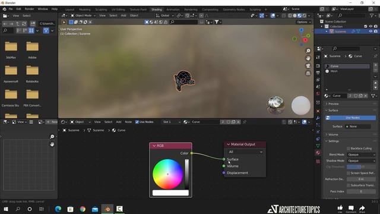Open the File menu
Screen dimensions: 380x214
[x=11, y=9]
